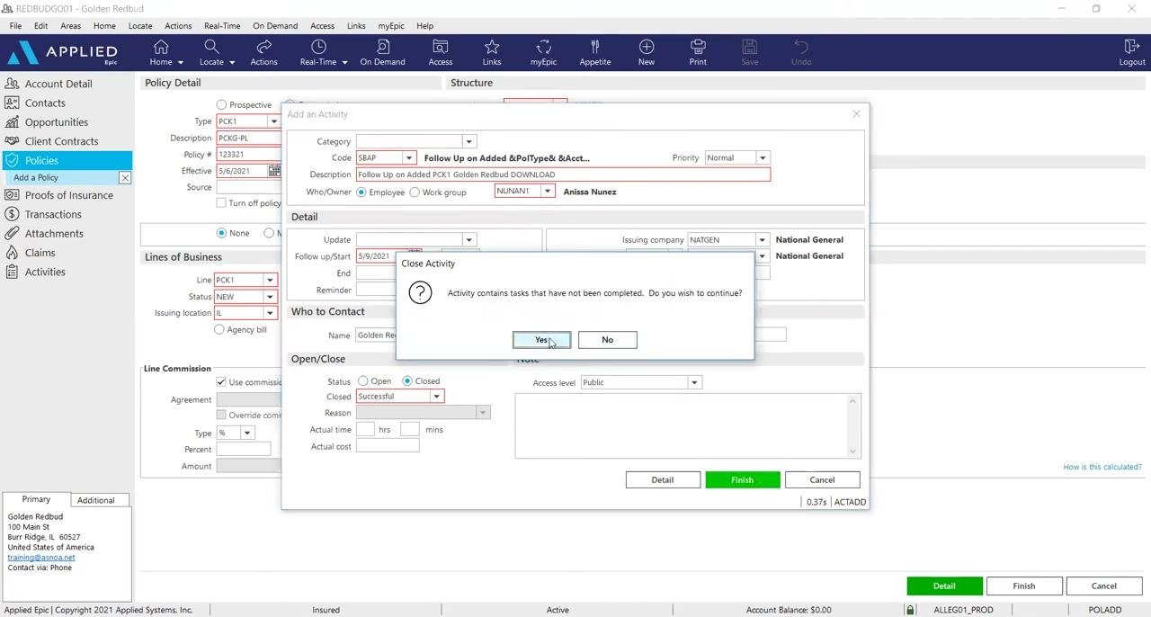Expand the Update dropdown
The width and height of the screenshot is (1151, 617).
click(x=468, y=240)
